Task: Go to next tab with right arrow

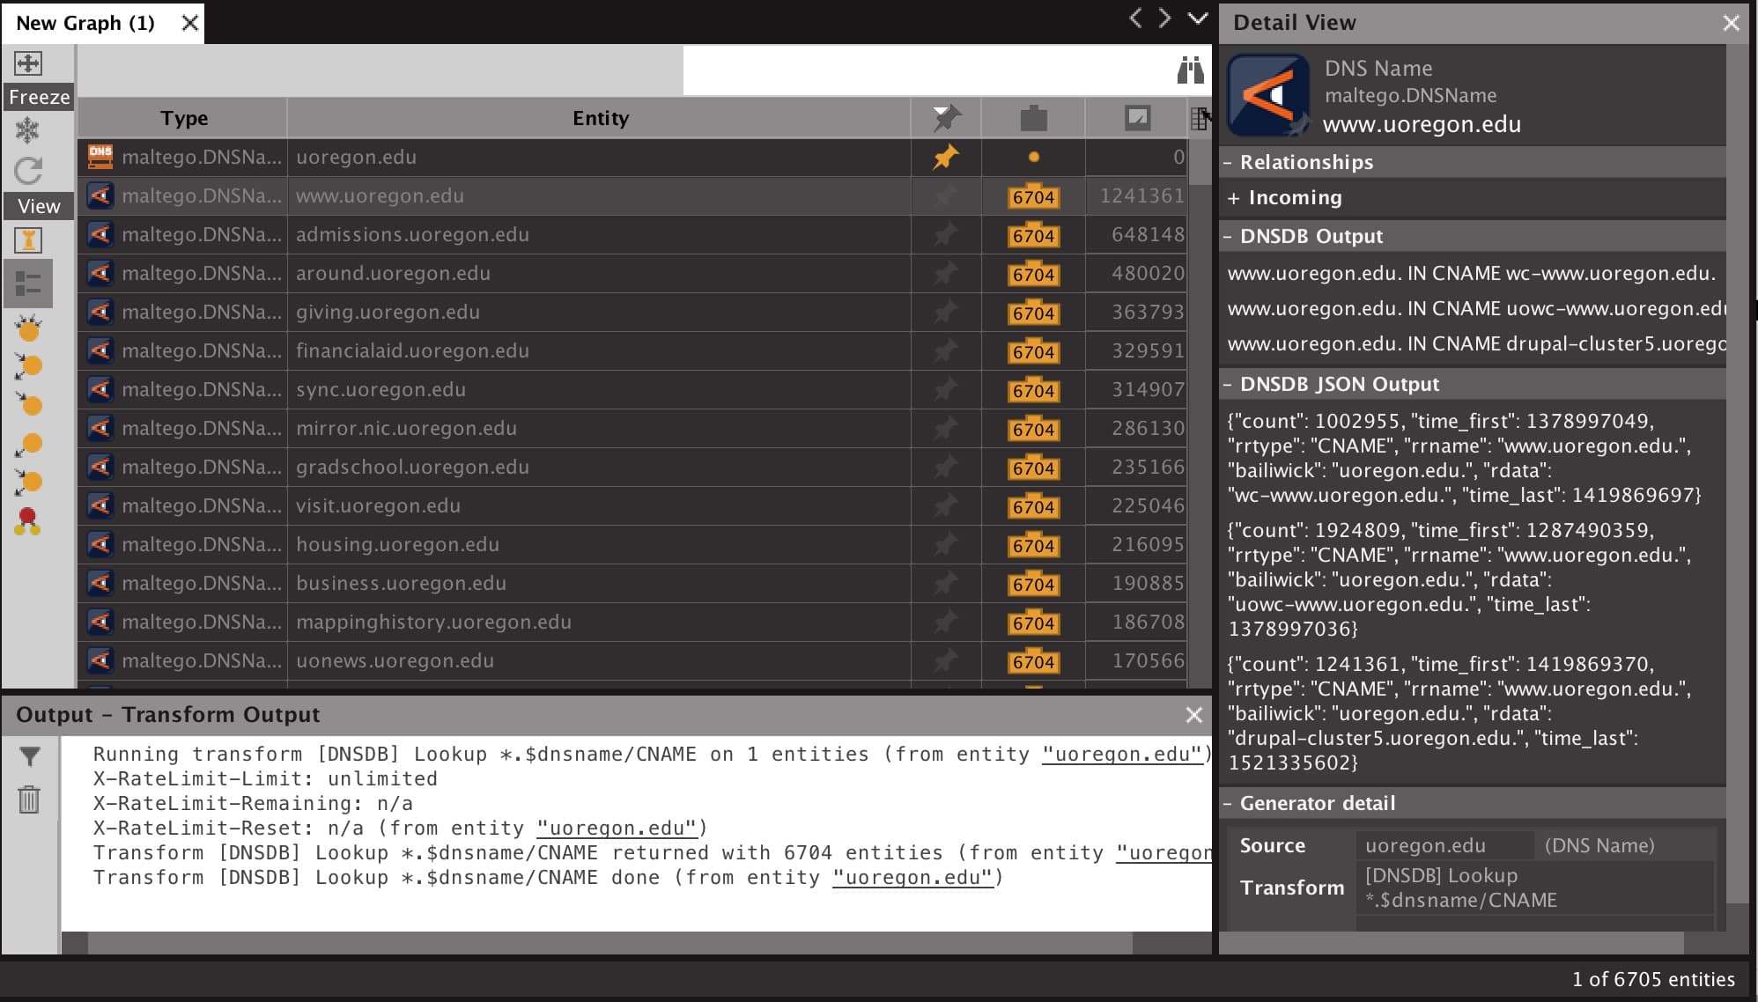Action: click(x=1165, y=18)
